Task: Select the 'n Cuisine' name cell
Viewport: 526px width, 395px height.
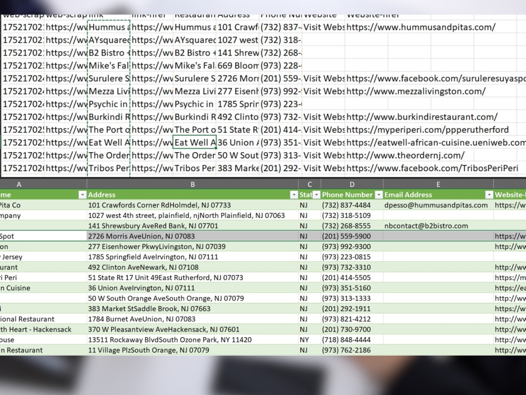Action: click(x=43, y=288)
